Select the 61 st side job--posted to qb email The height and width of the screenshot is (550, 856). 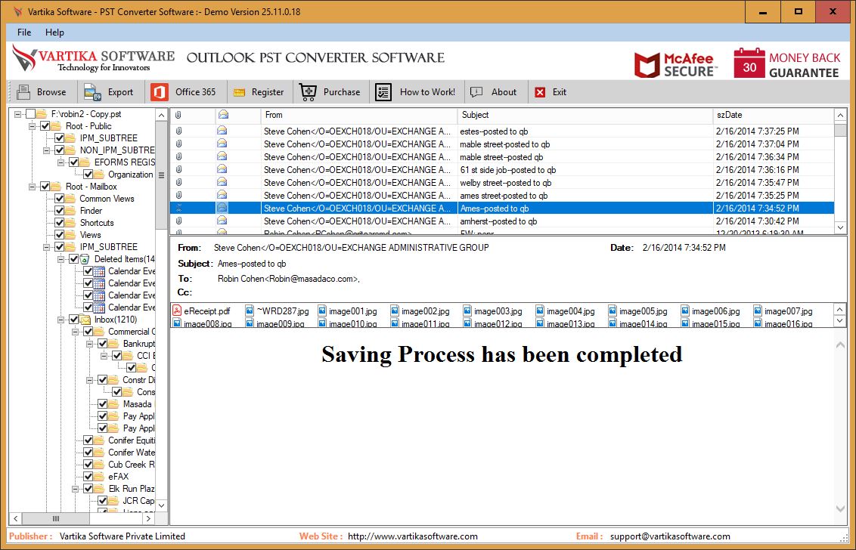[502, 170]
